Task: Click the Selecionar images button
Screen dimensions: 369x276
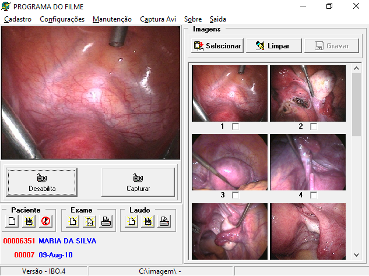Action: click(x=217, y=46)
